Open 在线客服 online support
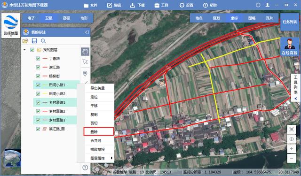The width and height of the screenshot is (301, 176). pos(290,46)
